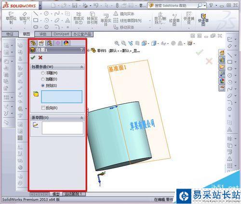Switch to the 模型 bottom tab
The width and height of the screenshot is (241, 204).
pyautogui.click(x=56, y=194)
